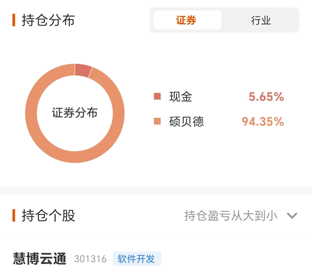Click the small cash slice of donut chart
Viewport: 312px width, 274px height.
pos(83,70)
